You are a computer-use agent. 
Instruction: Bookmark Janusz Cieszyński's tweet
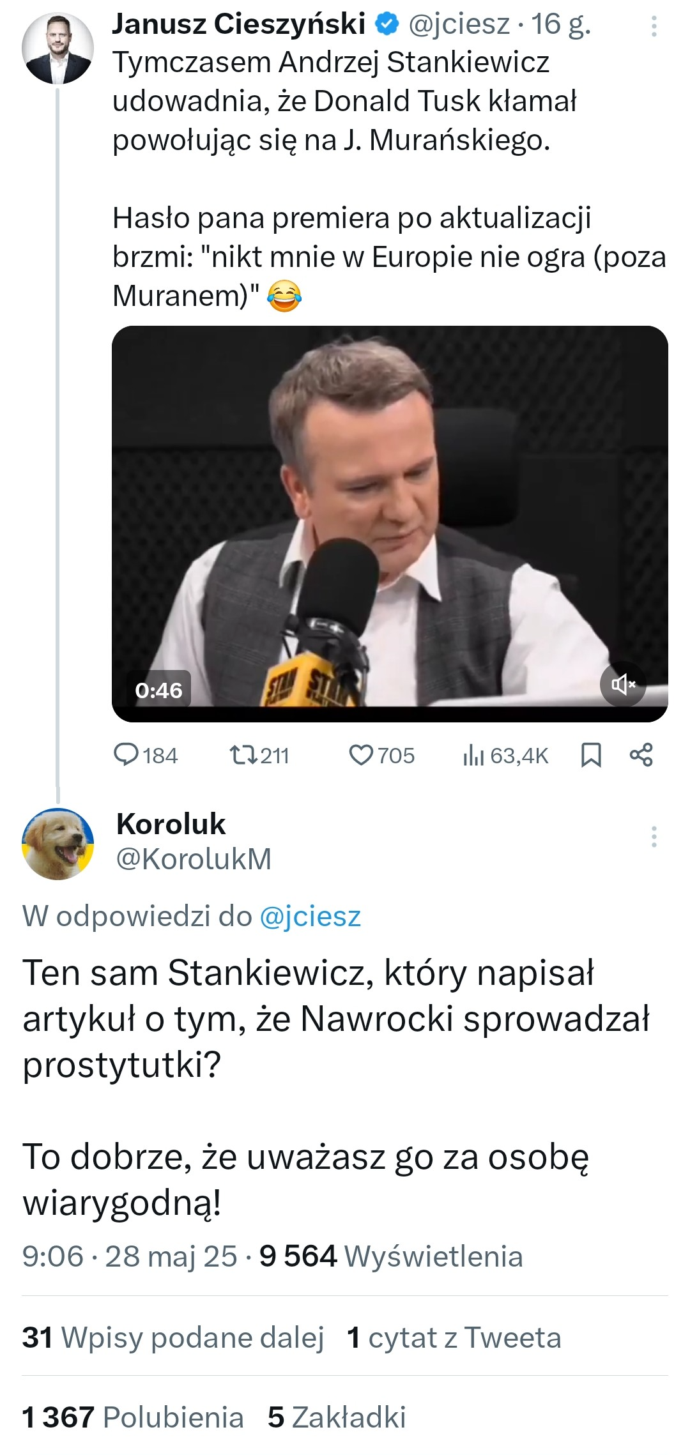(591, 755)
